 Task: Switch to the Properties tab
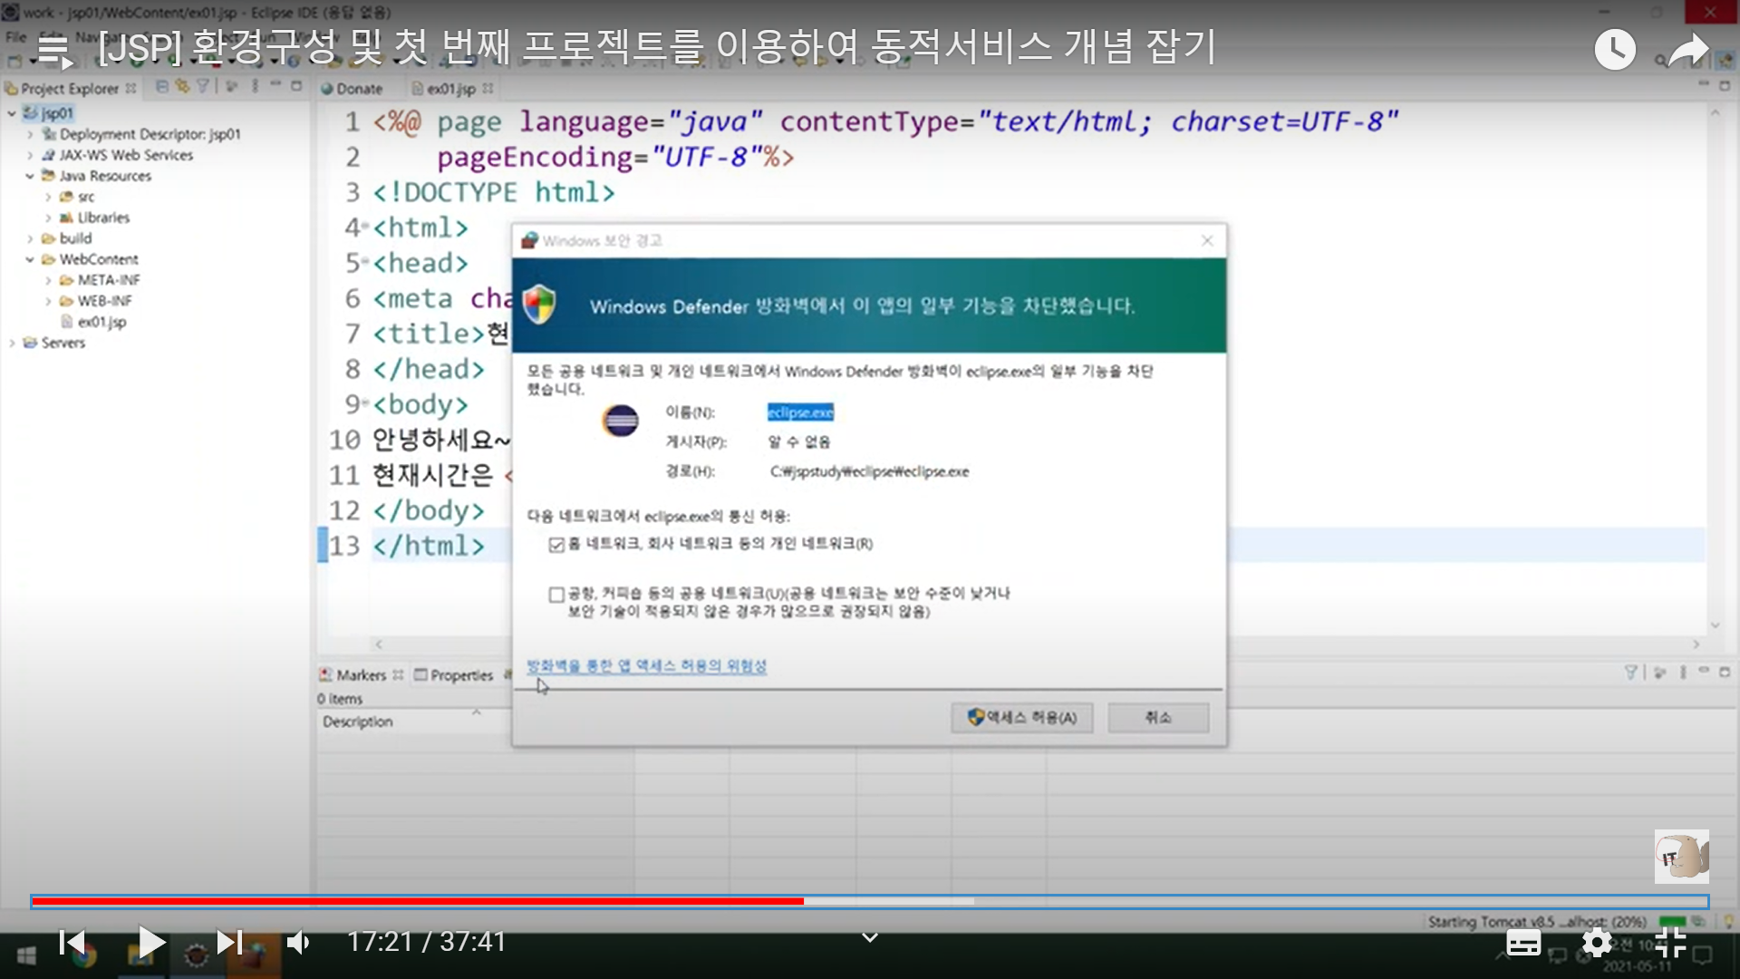coord(454,675)
